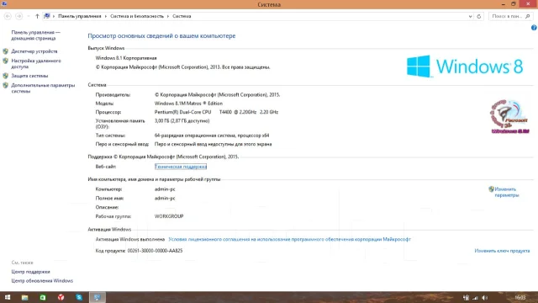The width and height of the screenshot is (538, 303).
Task: Open help via blue question mark icon
Action: pos(534,28)
